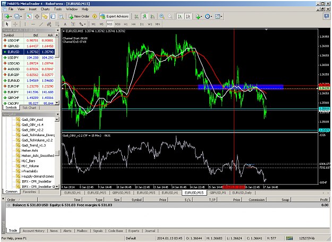Open the Profiles toolbar icon
Image resolution: width=332 pixels, height=242 pixels.
point(18,16)
